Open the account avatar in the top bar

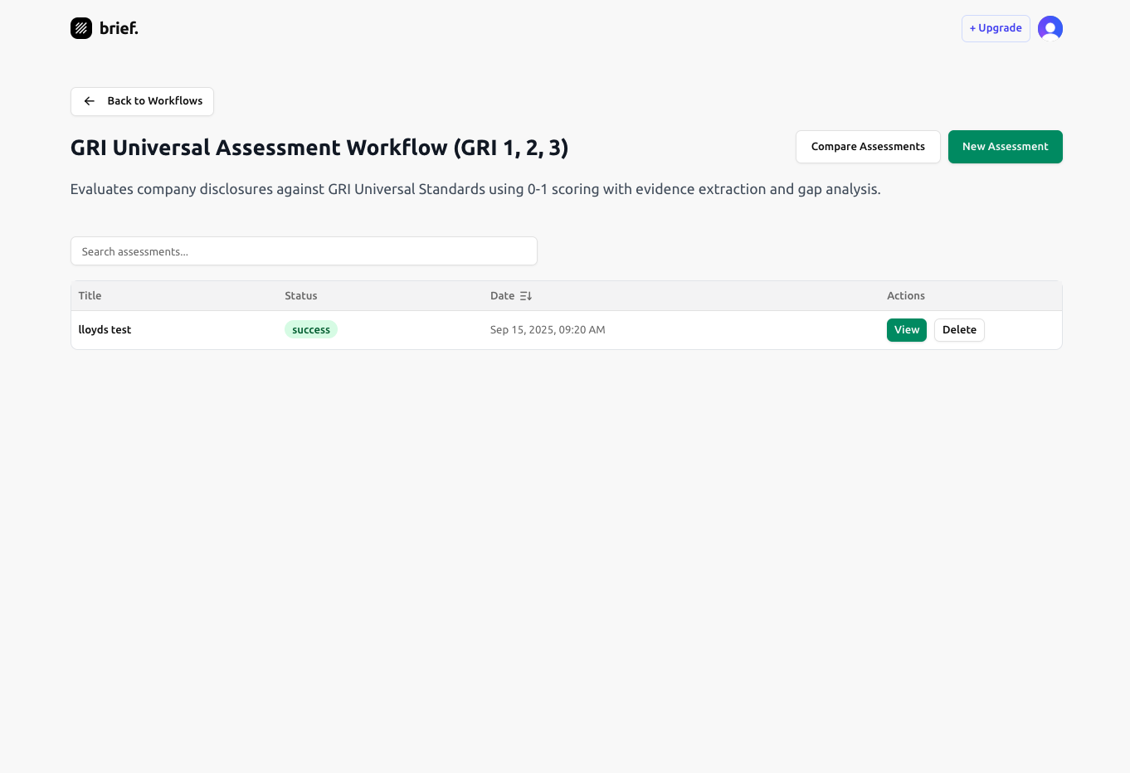tap(1050, 27)
